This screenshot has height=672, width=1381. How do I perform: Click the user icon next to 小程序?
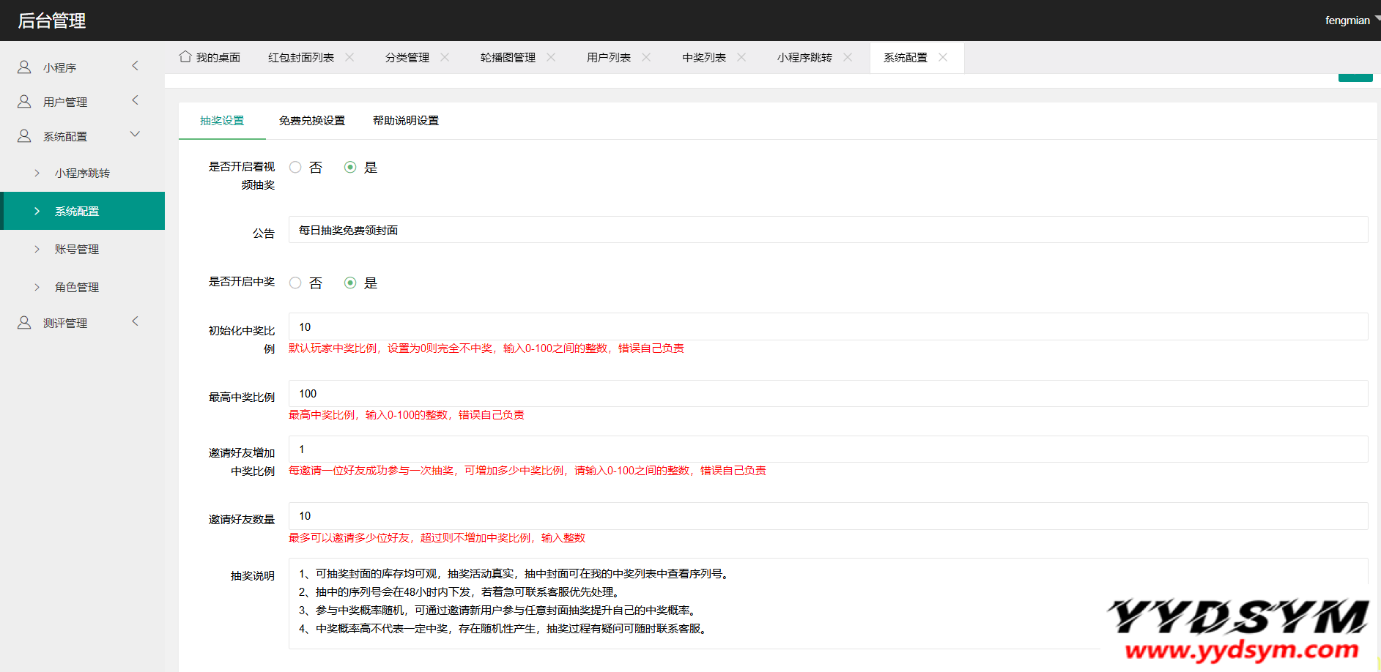(24, 67)
